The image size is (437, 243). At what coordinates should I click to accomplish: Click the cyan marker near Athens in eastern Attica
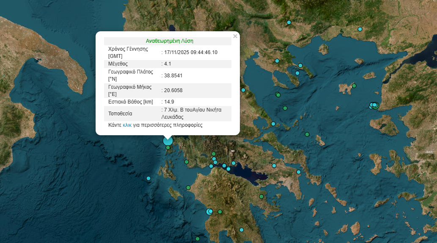pos(299,172)
